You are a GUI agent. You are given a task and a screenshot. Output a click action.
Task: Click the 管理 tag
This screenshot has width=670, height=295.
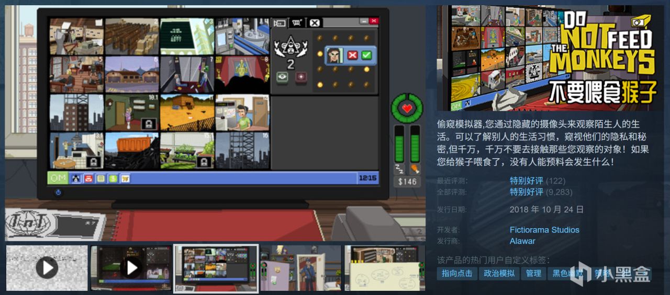[533, 273]
